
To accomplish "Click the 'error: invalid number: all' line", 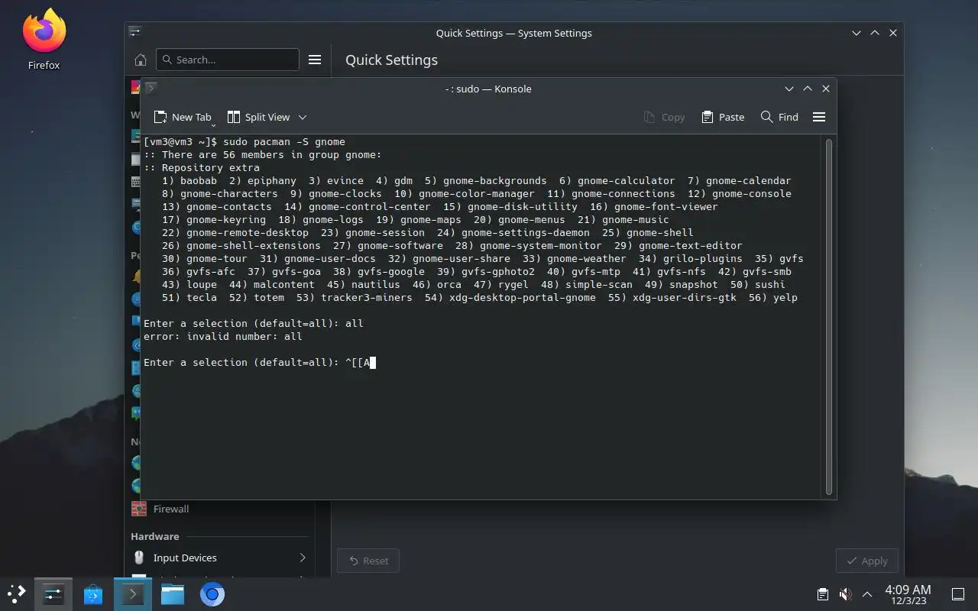I will (223, 336).
